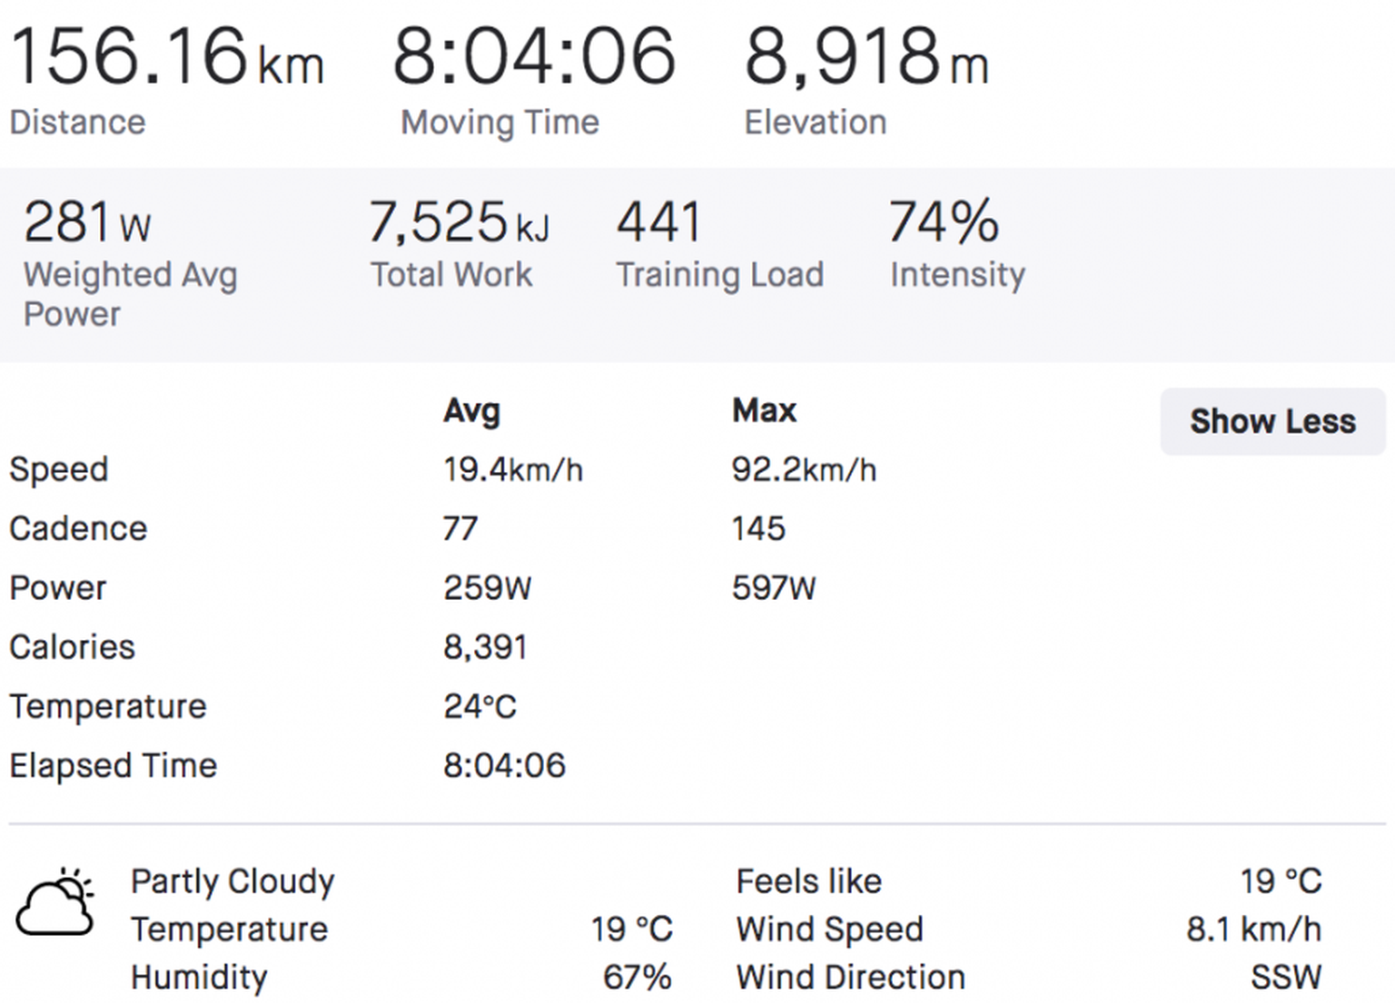The height and width of the screenshot is (1003, 1395).
Task: Select the Cadence row label
Action: pyautogui.click(x=78, y=528)
